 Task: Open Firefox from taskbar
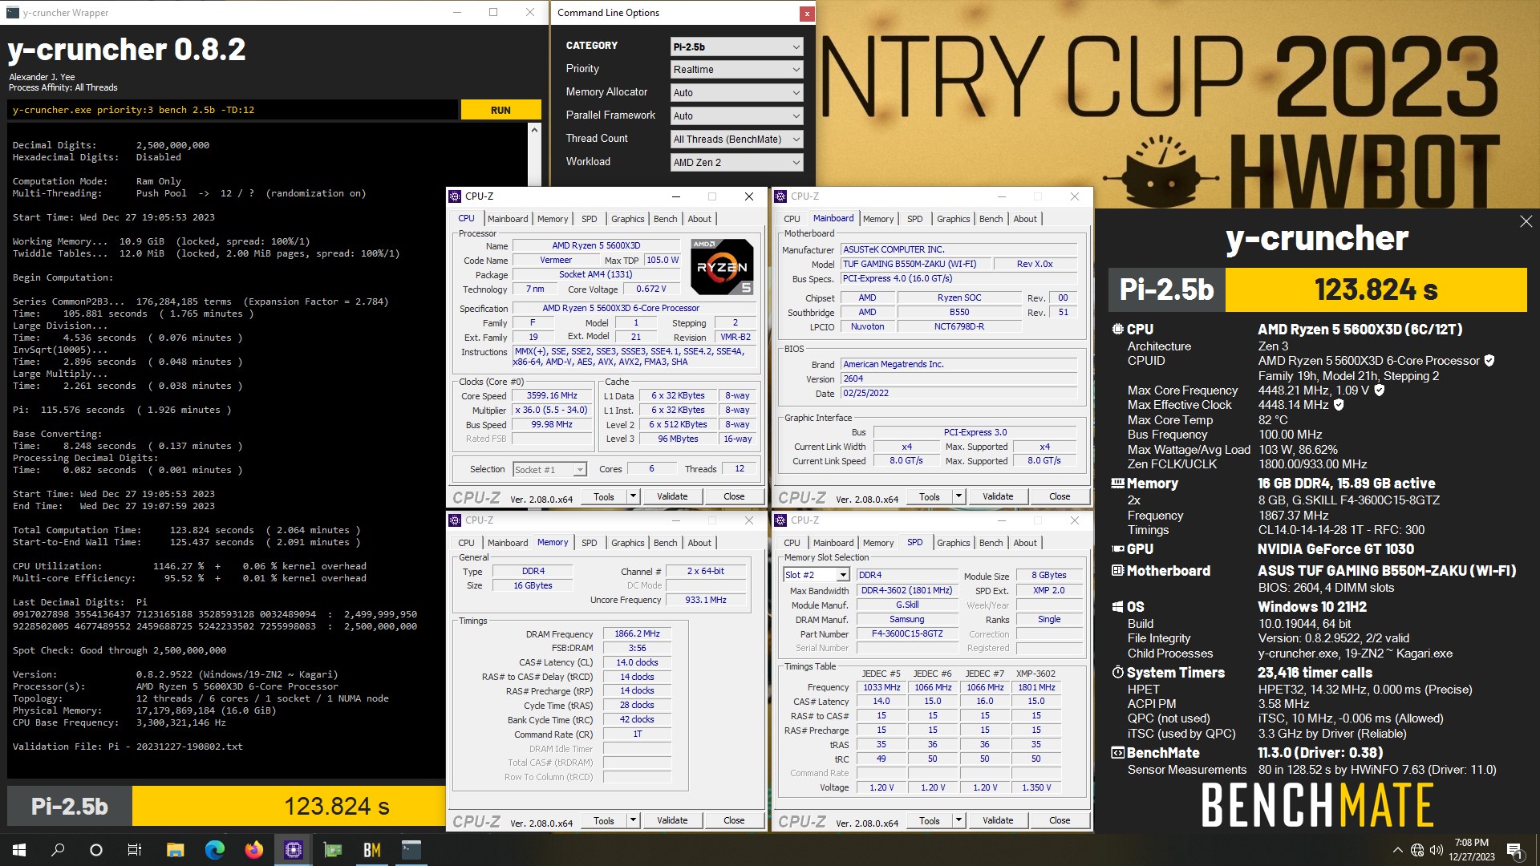pos(253,850)
